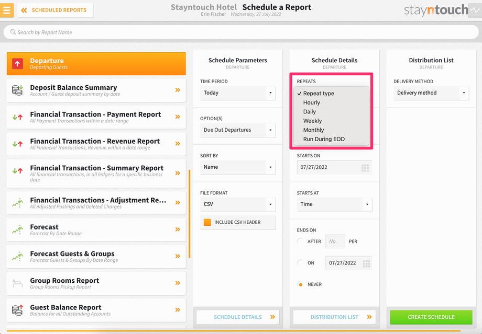Choose Repeat type option in list
Screen dimensions: 482x334
(x=331, y=93)
